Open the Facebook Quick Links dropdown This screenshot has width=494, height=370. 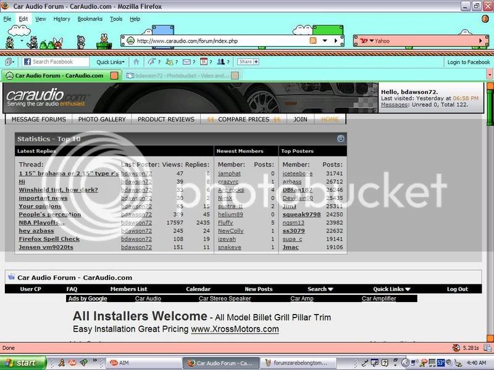(x=111, y=62)
